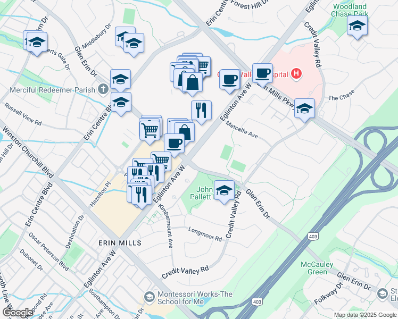
Task: Open the restaurant marker near Metcalfe Ave
Action: click(201, 111)
